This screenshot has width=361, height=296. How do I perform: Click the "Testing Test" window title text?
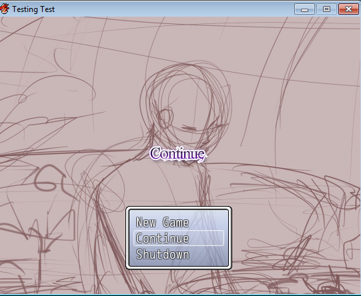point(33,9)
